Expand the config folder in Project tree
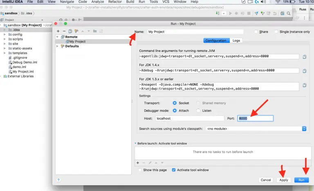 tap(4, 34)
